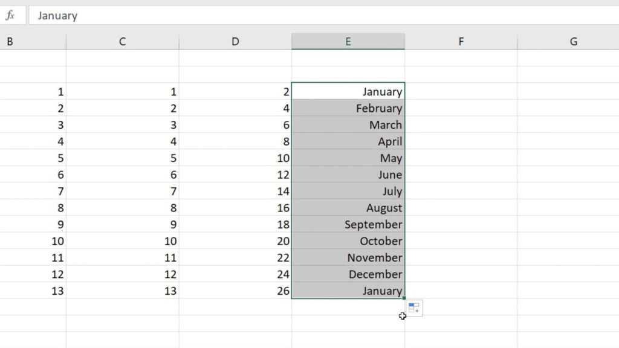Select the top January cell in column E
This screenshot has width=619, height=348.
tap(348, 92)
